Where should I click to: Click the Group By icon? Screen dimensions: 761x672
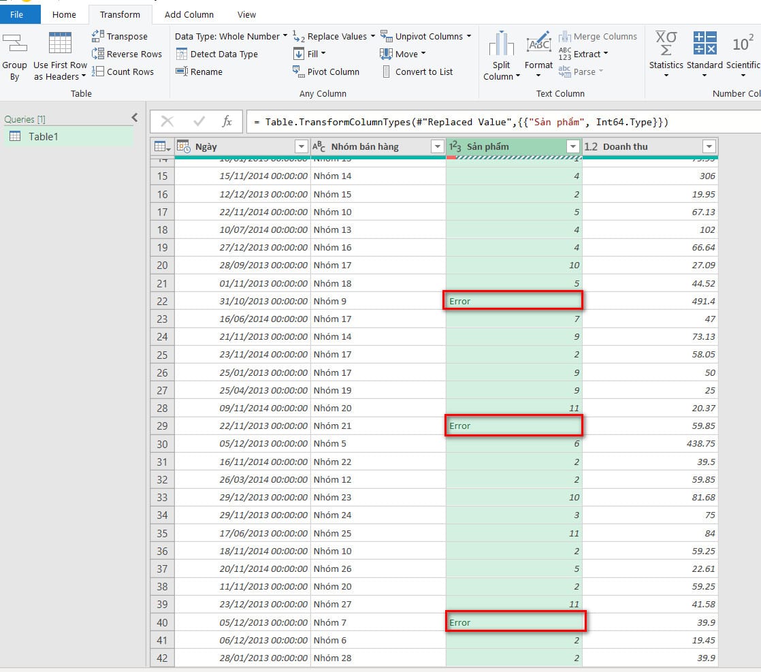14,44
